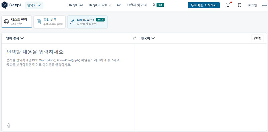This screenshot has width=268, height=132.
Task: Click the '32개 언어' text
Action: pos(17,24)
